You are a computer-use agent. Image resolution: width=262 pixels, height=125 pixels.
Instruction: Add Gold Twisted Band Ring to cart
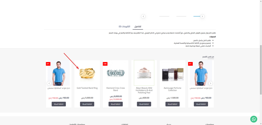tap(87, 104)
